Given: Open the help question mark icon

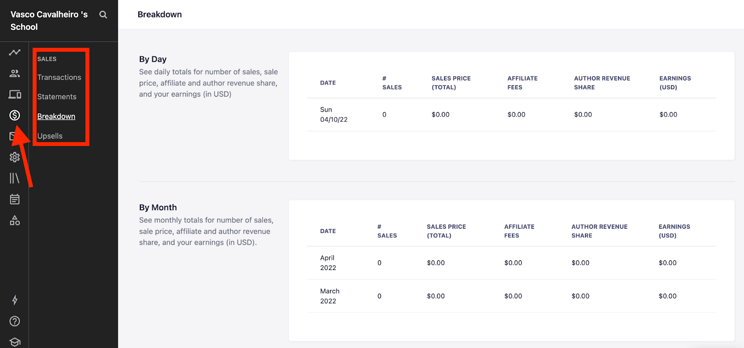Looking at the screenshot, I should [14, 321].
